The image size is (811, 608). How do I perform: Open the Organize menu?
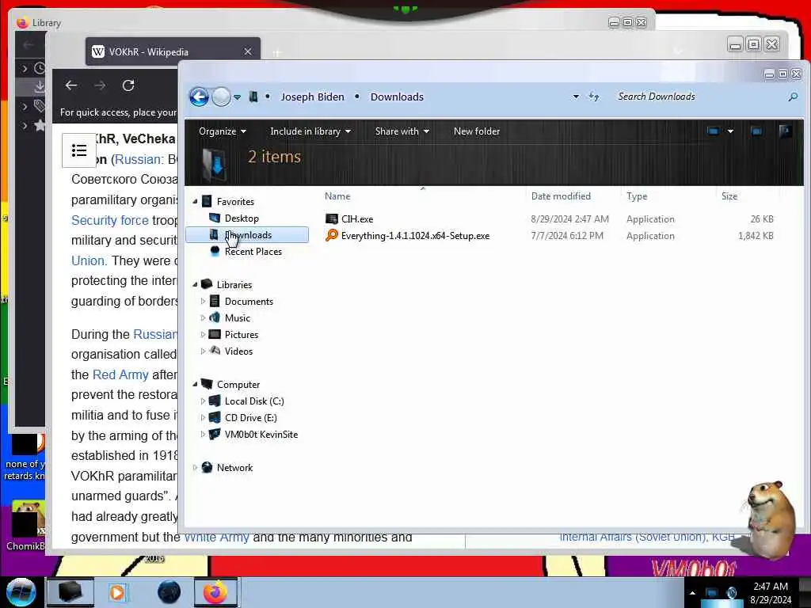(x=222, y=131)
